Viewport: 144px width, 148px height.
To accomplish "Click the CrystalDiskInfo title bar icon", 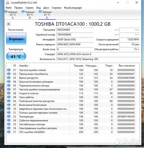I will pyautogui.click(x=8, y=2).
